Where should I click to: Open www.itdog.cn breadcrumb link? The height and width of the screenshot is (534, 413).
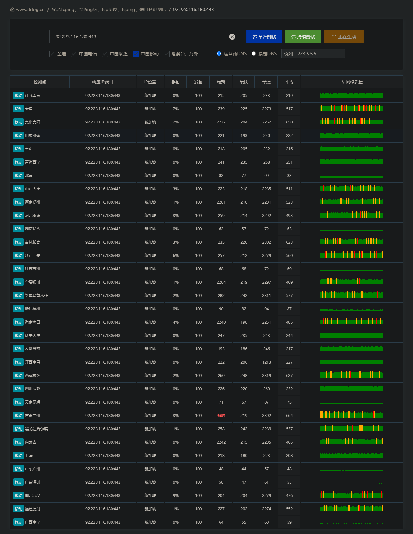pos(30,10)
